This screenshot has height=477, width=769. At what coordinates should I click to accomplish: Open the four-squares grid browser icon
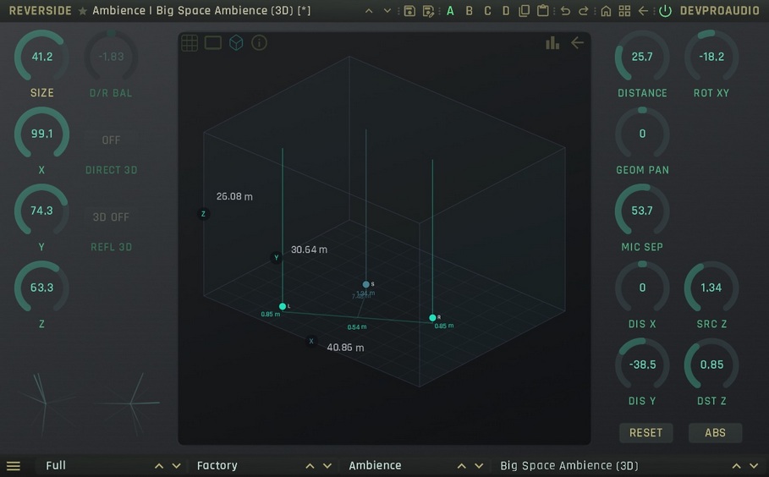624,11
